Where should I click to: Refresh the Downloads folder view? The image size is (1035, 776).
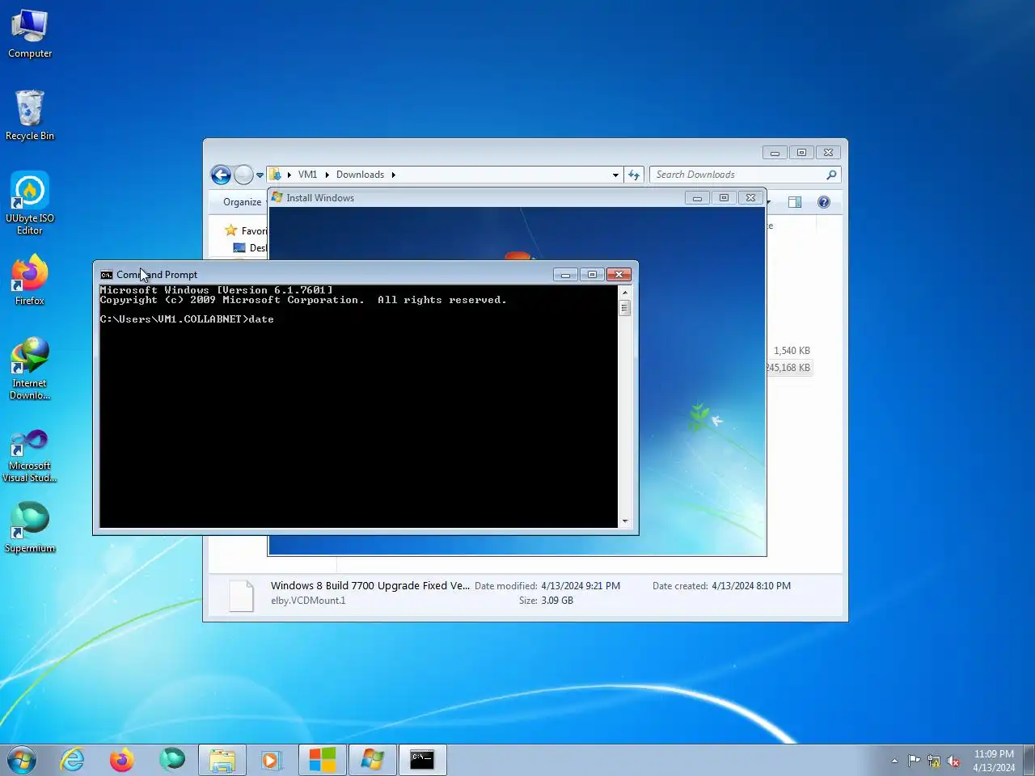click(x=634, y=175)
